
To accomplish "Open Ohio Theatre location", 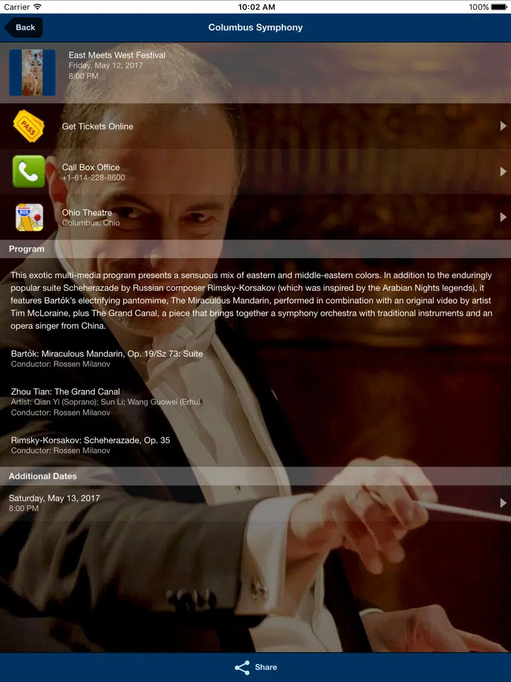I will tap(256, 217).
